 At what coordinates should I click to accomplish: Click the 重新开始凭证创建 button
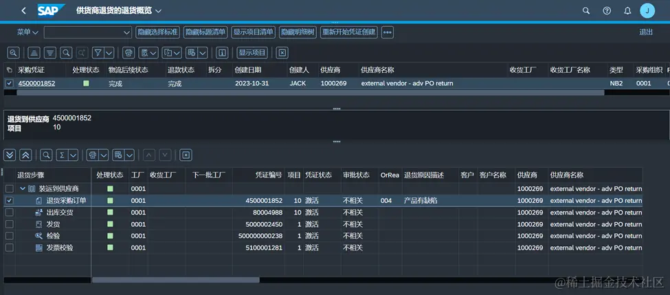click(349, 32)
